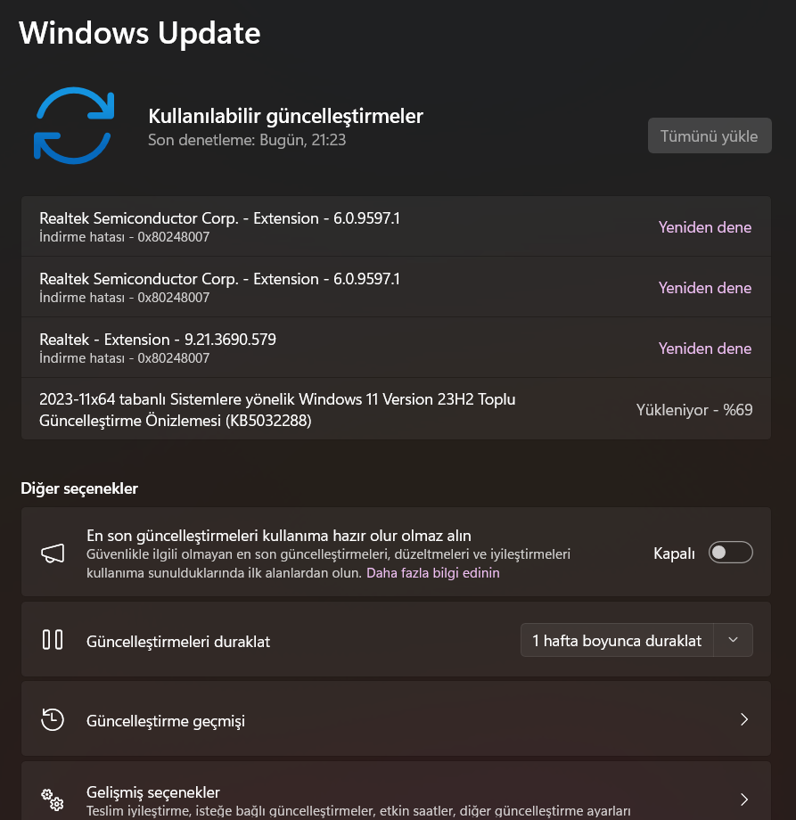Click the Tümünü yükle button
796x820 pixels.
[x=710, y=135]
